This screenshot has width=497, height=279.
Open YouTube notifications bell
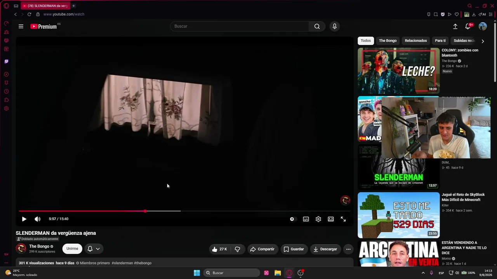point(468,26)
